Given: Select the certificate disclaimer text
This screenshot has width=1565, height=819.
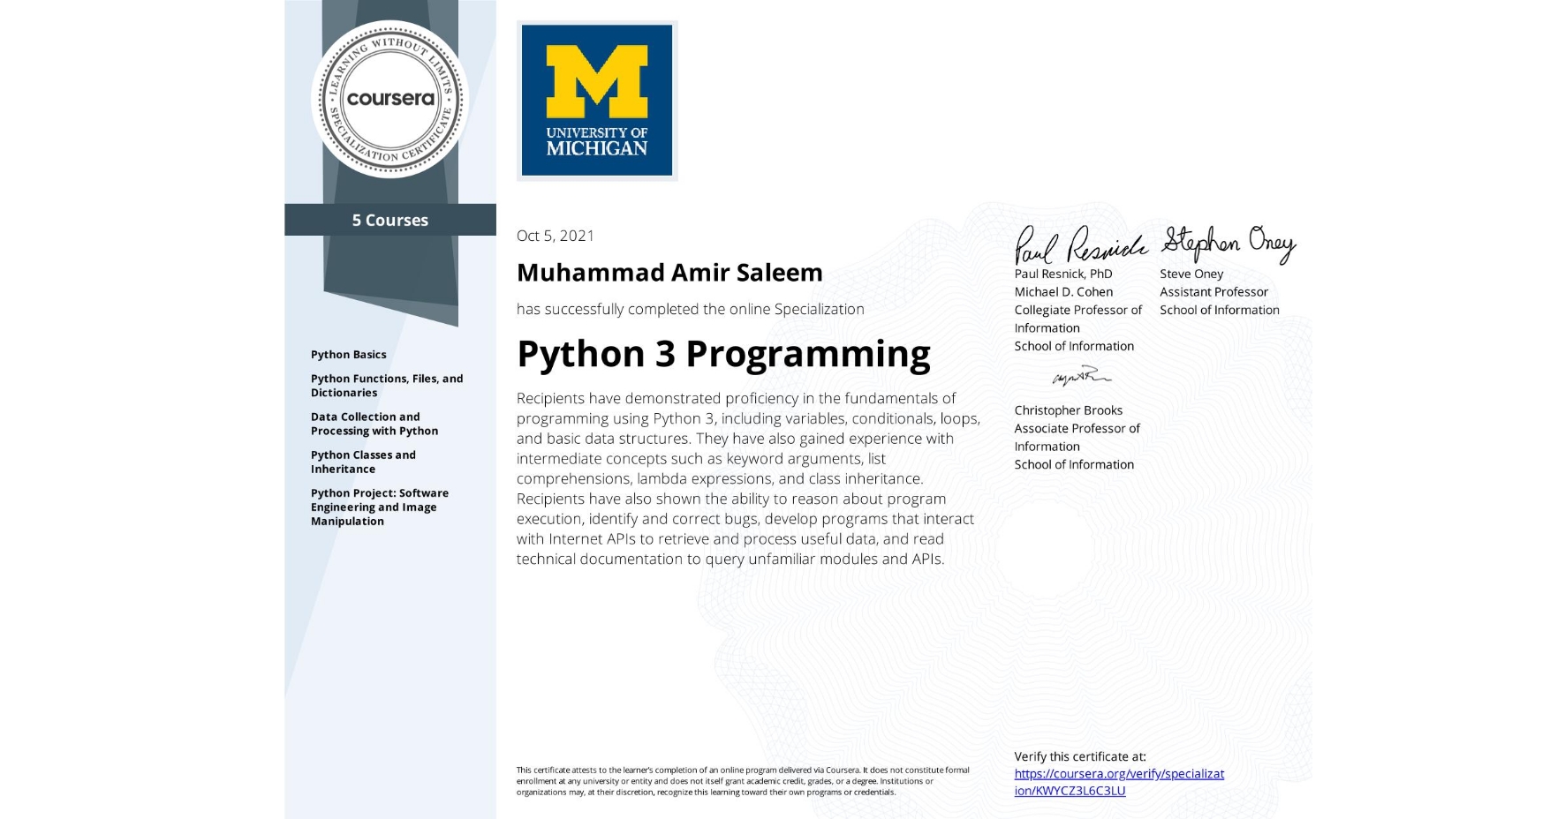Looking at the screenshot, I should [x=742, y=780].
